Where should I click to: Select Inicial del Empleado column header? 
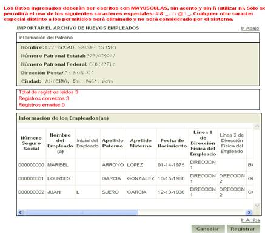(87, 143)
